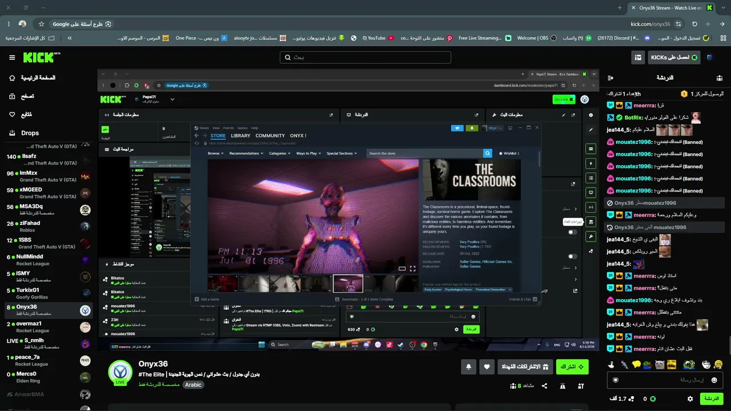Open xMGEED channel in the sidebar
This screenshot has width=731, height=411.
pos(49,193)
